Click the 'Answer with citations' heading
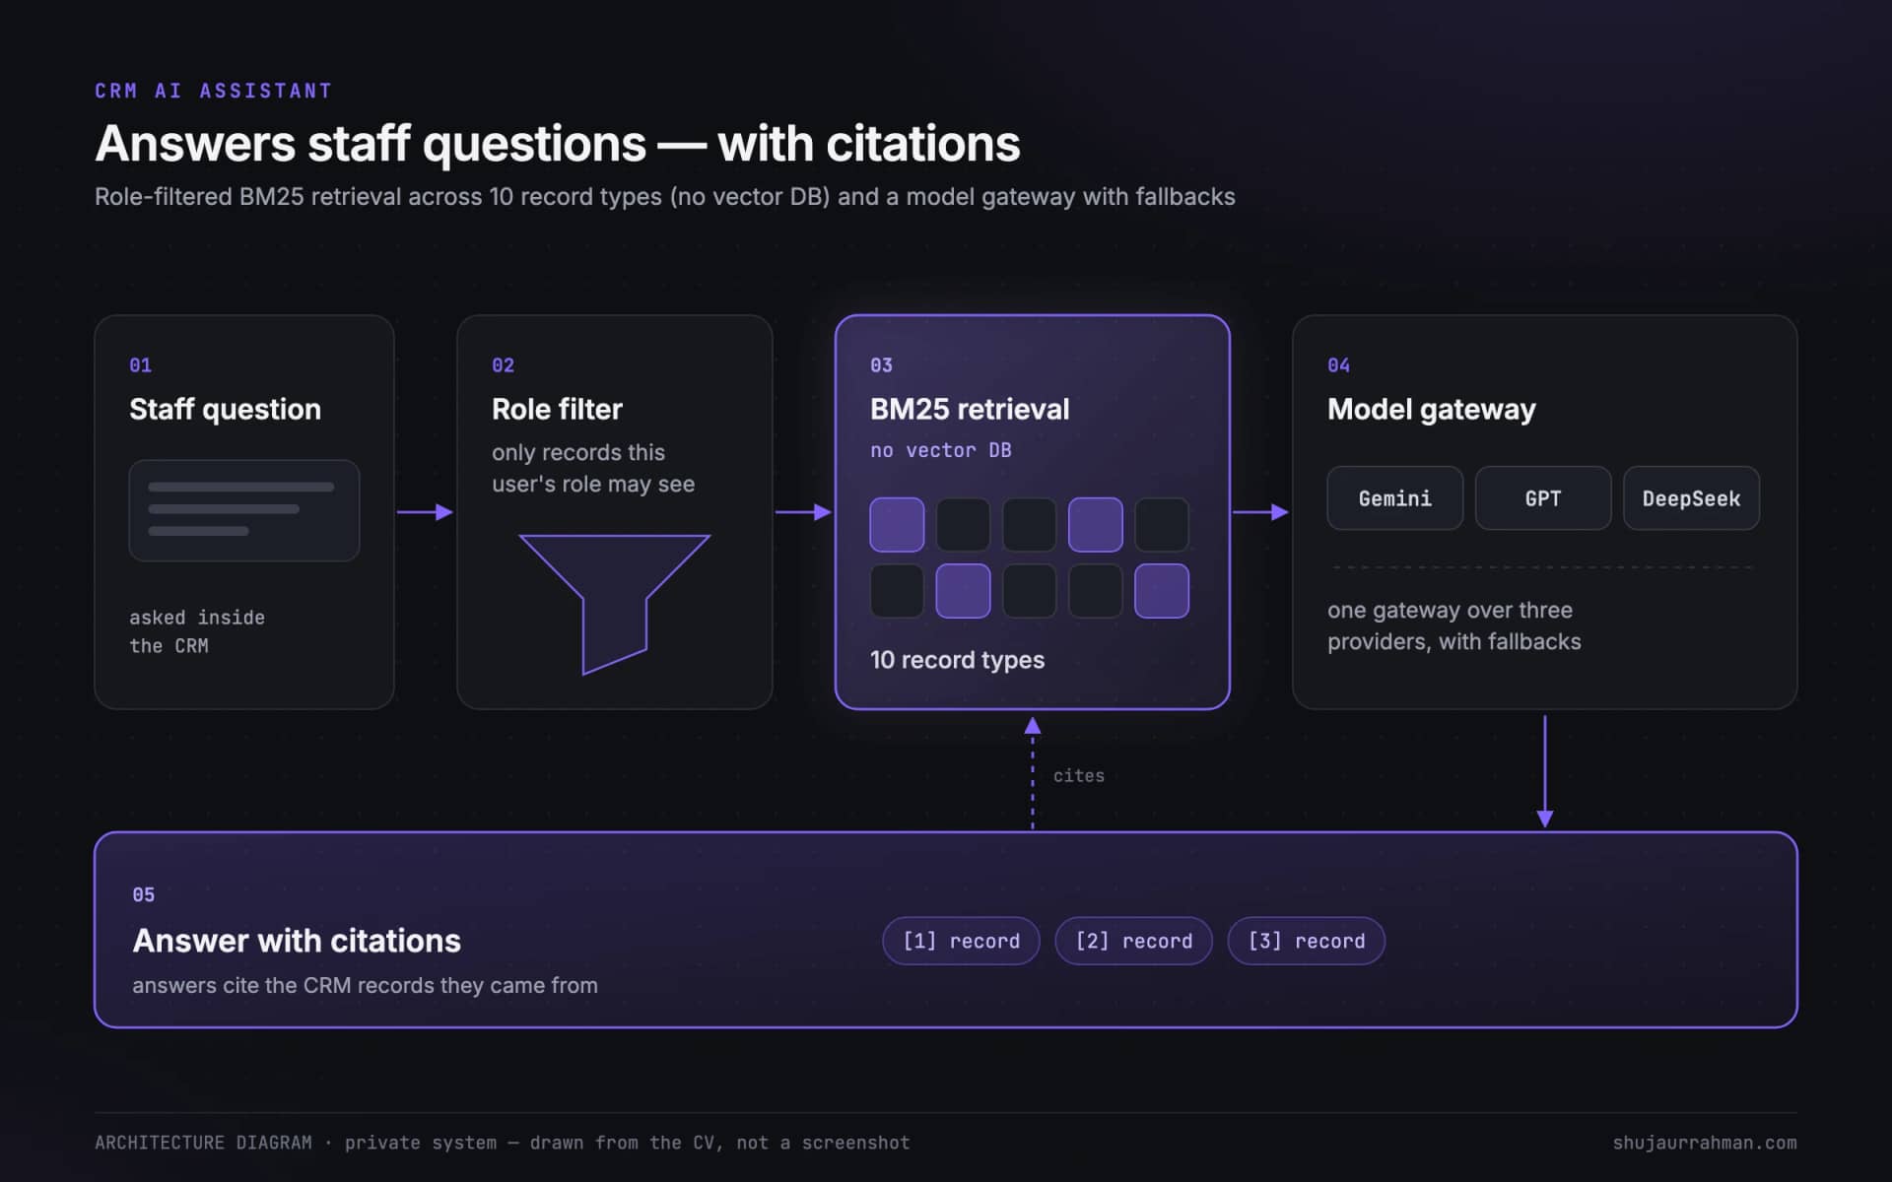 [x=297, y=941]
